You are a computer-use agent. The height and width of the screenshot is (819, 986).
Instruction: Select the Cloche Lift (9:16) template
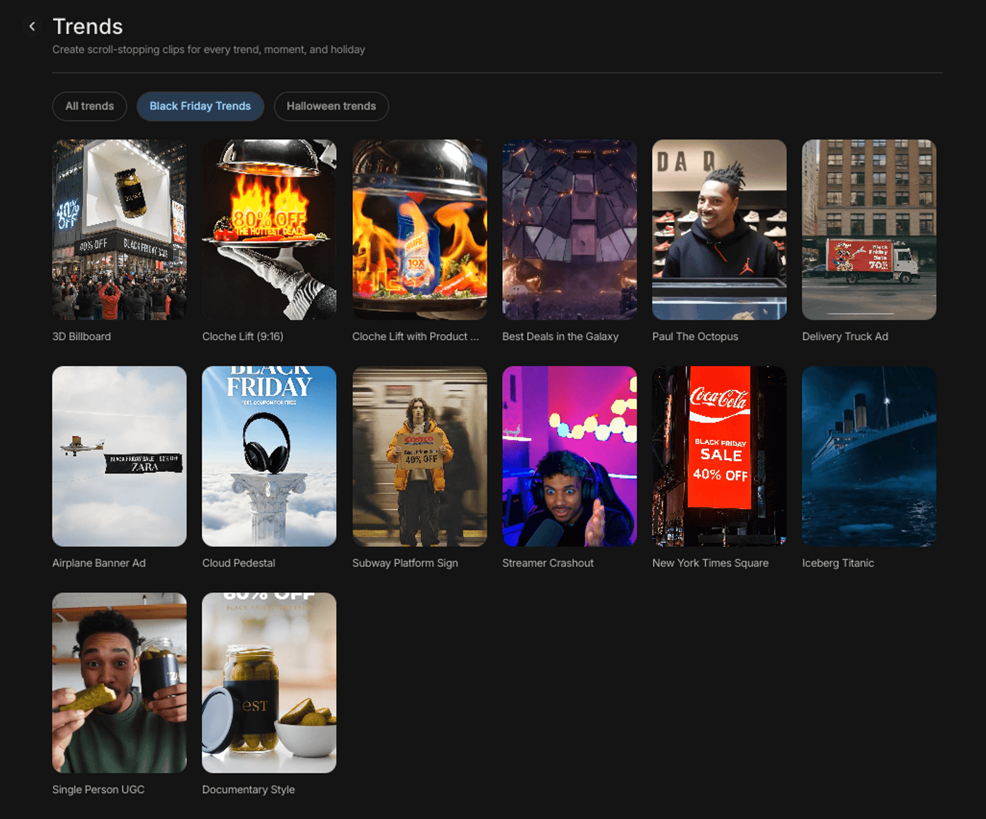tap(269, 229)
